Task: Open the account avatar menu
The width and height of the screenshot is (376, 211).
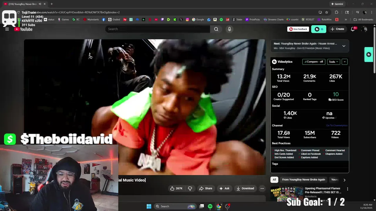Action: (x=365, y=29)
